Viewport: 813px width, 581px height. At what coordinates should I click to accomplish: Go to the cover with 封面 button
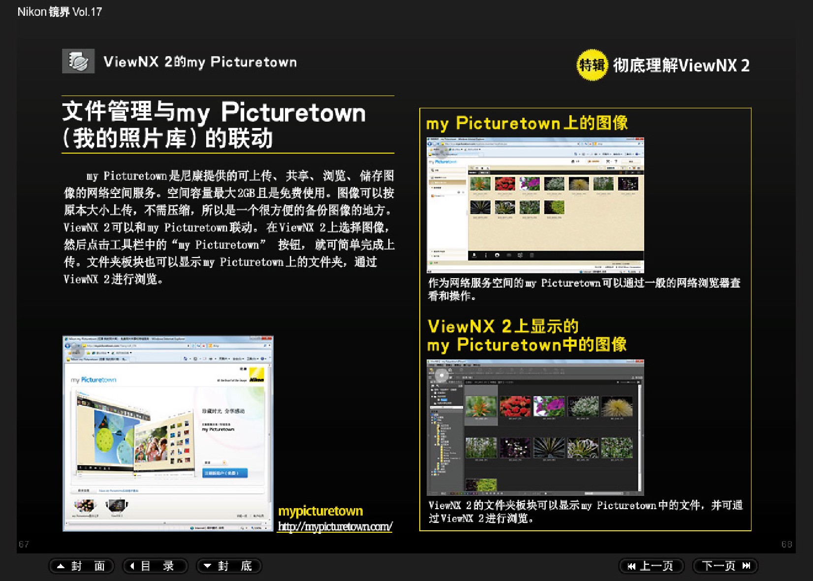point(81,566)
